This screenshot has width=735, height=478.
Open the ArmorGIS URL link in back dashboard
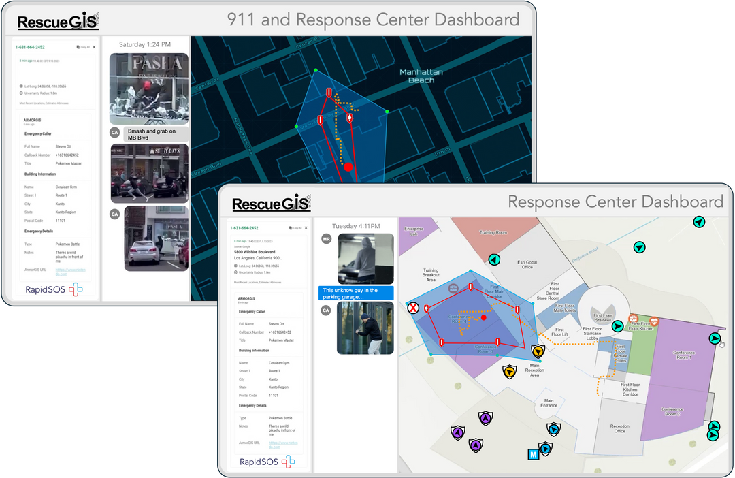pyautogui.click(x=71, y=270)
